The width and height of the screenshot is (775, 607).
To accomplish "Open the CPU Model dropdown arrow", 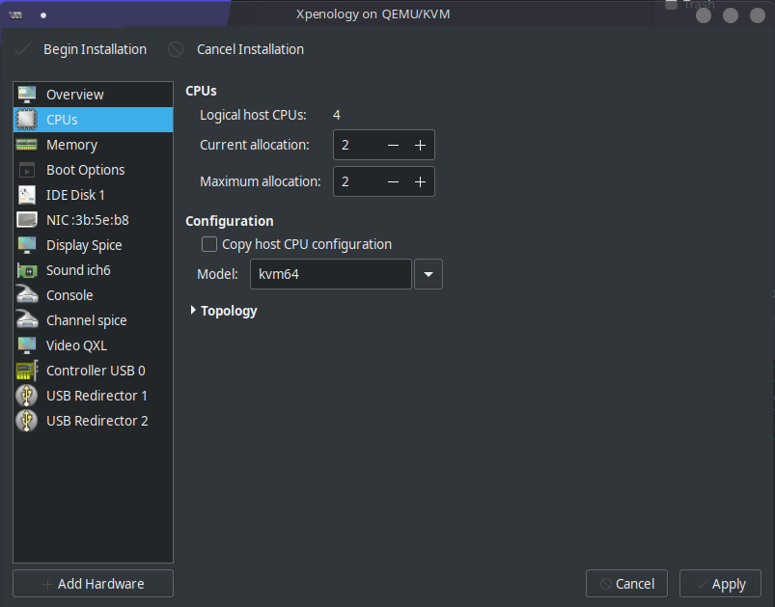I will click(x=429, y=274).
